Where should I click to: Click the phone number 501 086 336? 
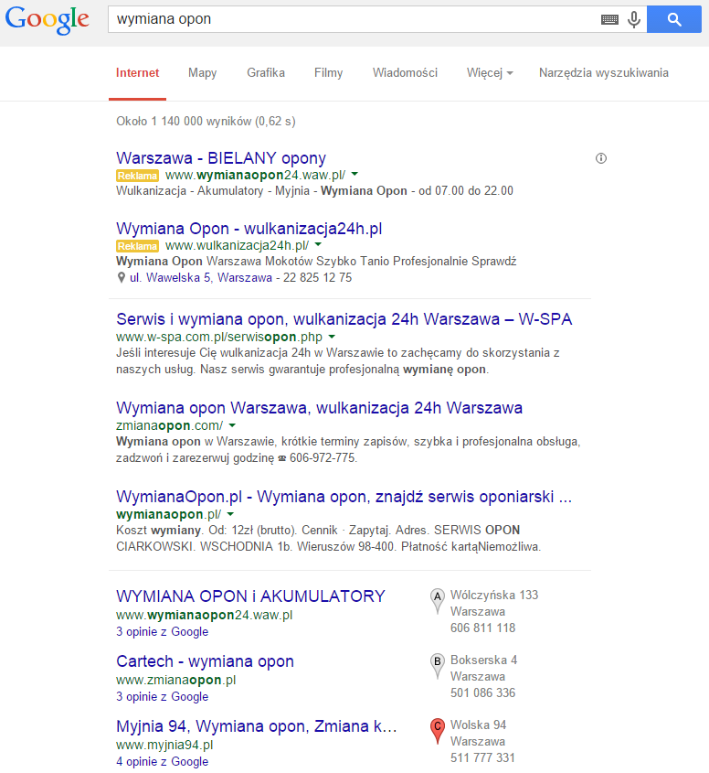coord(483,693)
